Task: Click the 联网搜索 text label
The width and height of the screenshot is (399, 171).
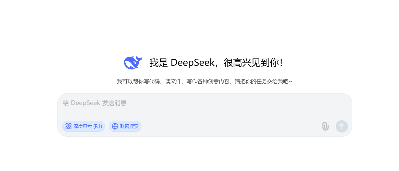Action: [129, 126]
